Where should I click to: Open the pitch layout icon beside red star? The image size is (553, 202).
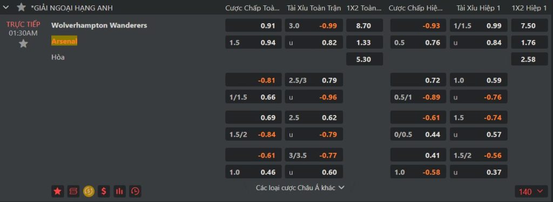pyautogui.click(x=73, y=191)
